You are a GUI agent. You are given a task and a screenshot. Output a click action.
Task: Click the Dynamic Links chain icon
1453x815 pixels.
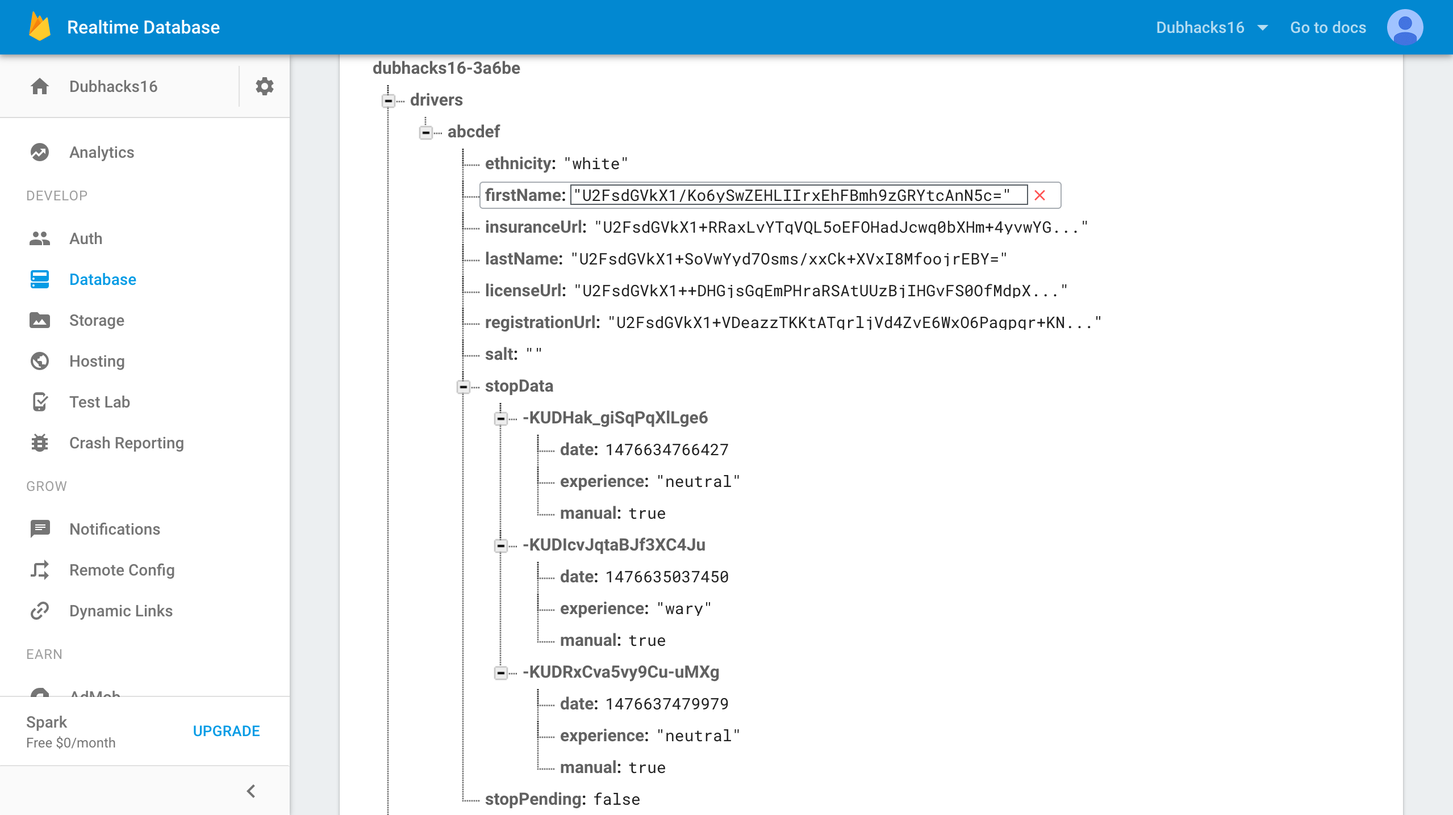(x=40, y=611)
